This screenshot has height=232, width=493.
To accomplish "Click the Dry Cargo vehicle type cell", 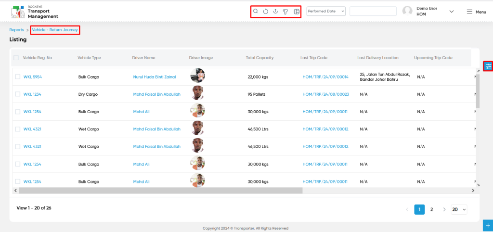I will click(88, 94).
